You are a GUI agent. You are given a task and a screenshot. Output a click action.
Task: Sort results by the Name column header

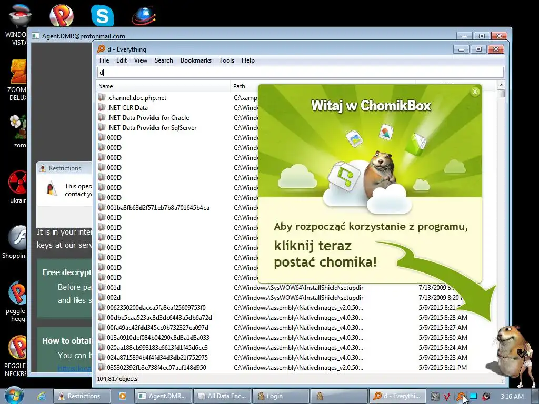pyautogui.click(x=163, y=86)
